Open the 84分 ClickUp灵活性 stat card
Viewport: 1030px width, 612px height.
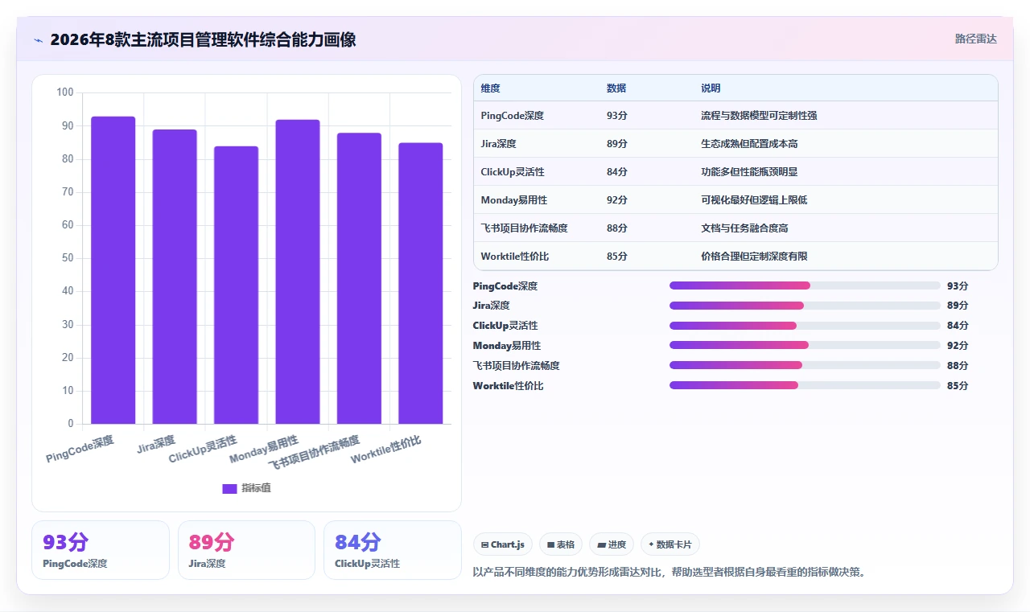pyautogui.click(x=392, y=550)
